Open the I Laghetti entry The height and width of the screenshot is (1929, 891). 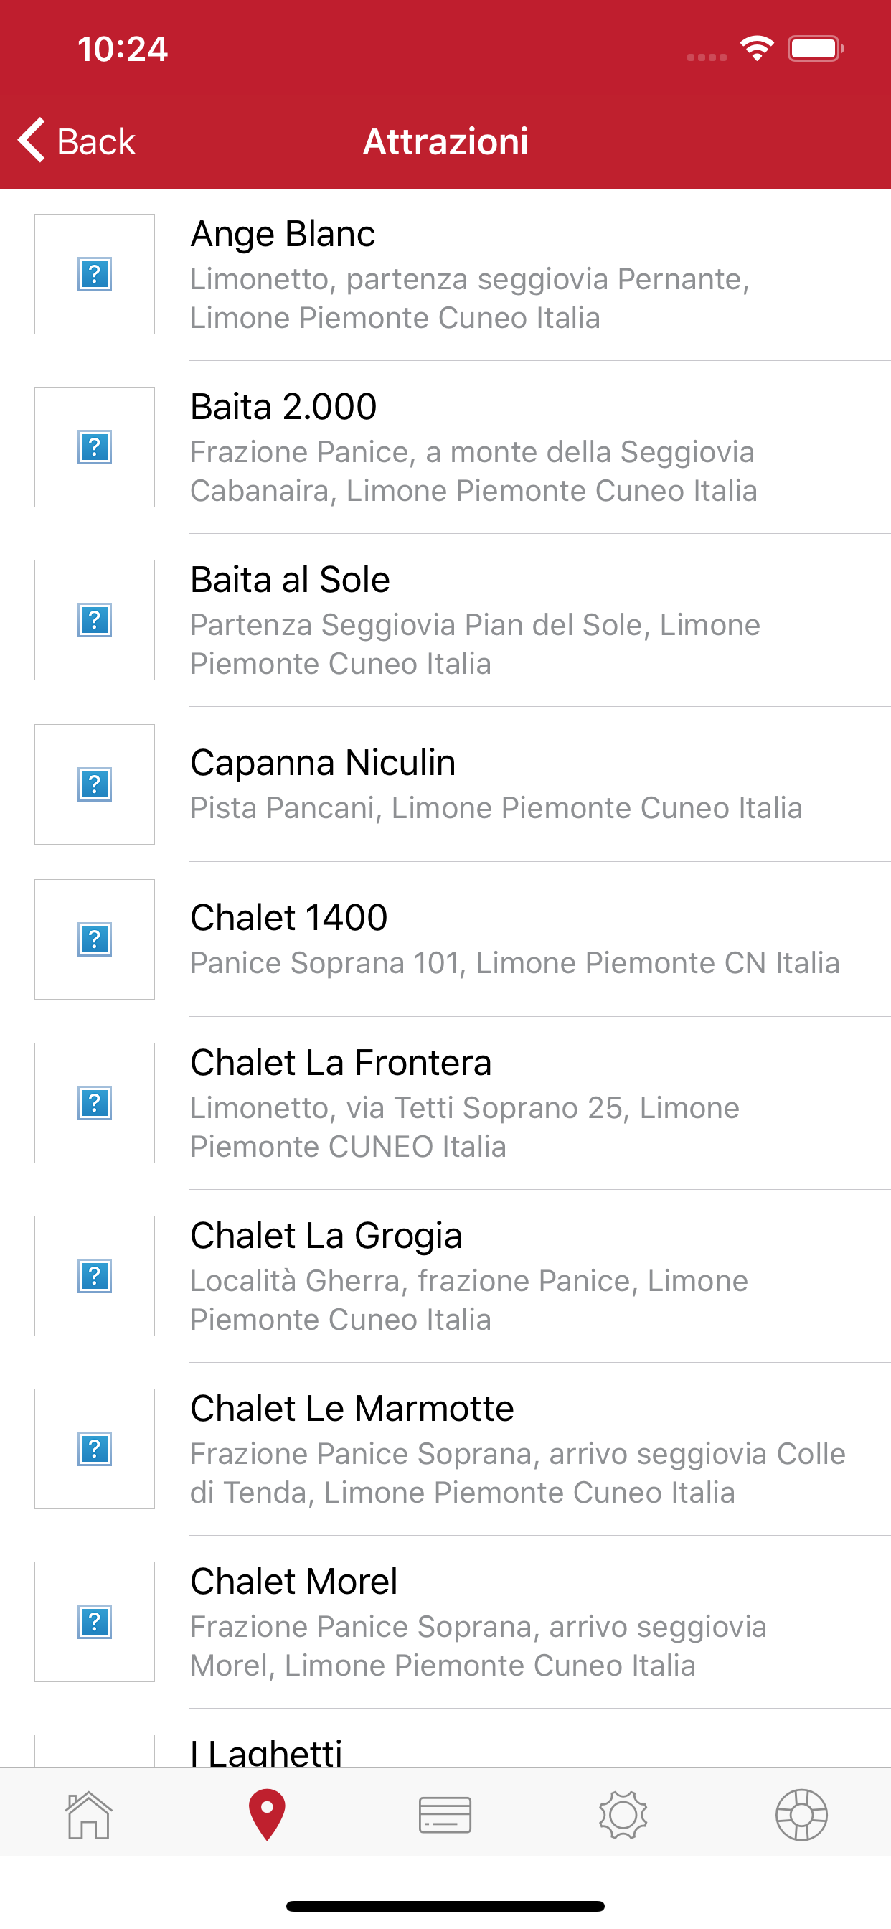point(445,1738)
